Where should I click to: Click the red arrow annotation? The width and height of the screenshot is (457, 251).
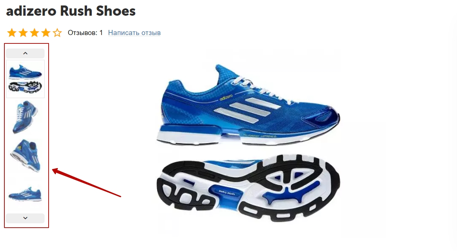[87, 183]
